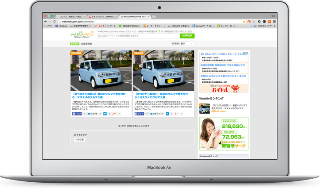The height and width of the screenshot is (188, 319).
Task: Switch to the チャットワーク browser tab
Action: click(102, 17)
